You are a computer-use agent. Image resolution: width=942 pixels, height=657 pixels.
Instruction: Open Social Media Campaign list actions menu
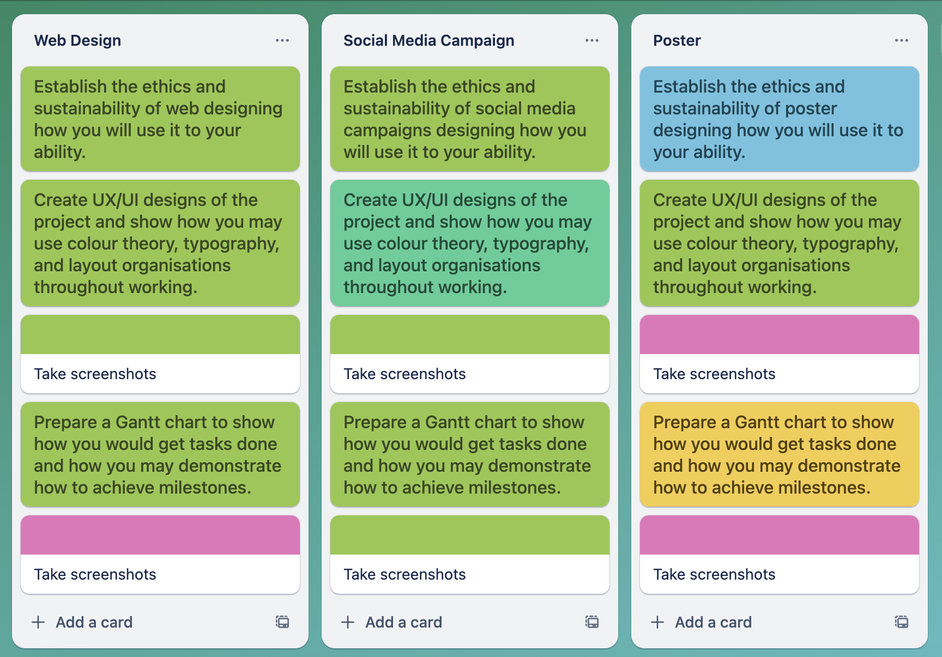pos(592,40)
